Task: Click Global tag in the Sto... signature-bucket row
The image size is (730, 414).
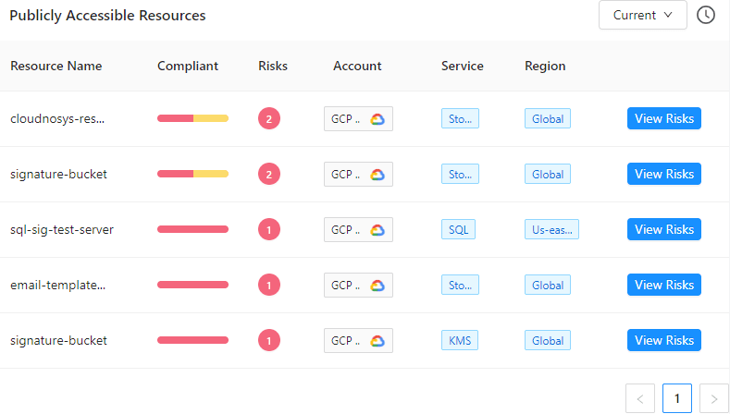Action: coord(548,174)
